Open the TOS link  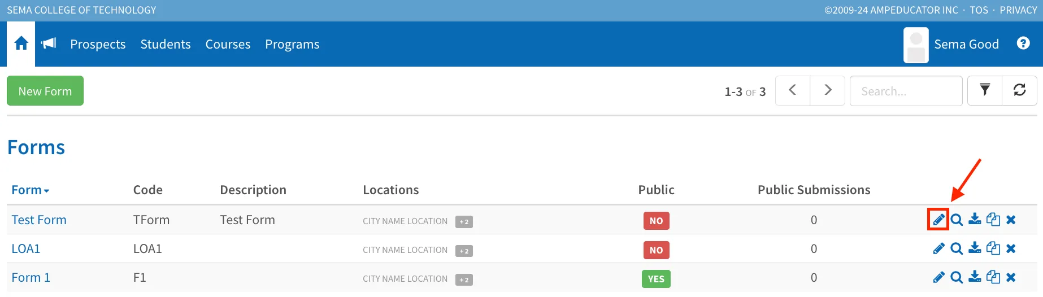pos(979,10)
